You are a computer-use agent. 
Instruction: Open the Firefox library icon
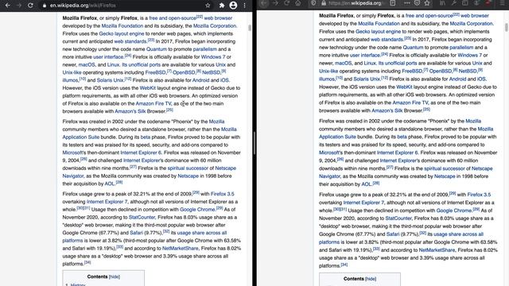(442, 3)
